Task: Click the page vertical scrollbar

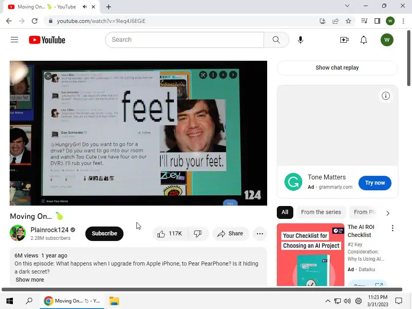Action: (x=409, y=58)
